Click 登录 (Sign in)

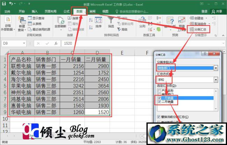(204, 12)
